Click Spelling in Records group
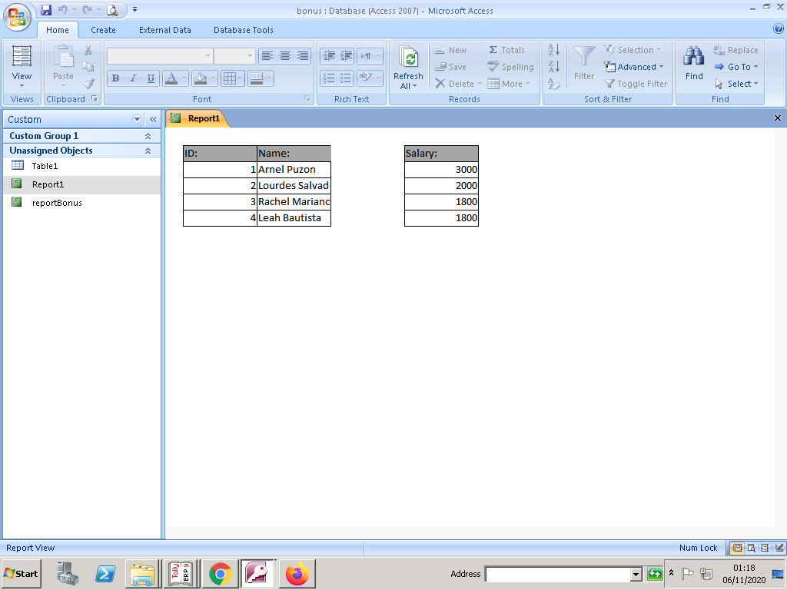Image resolution: width=787 pixels, height=590 pixels. point(510,67)
